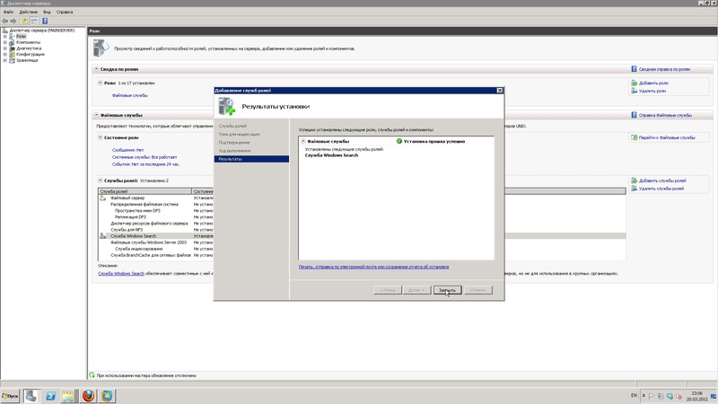The image size is (718, 404).
Task: Click the Back arrow in the toolbar
Action: coord(4,21)
